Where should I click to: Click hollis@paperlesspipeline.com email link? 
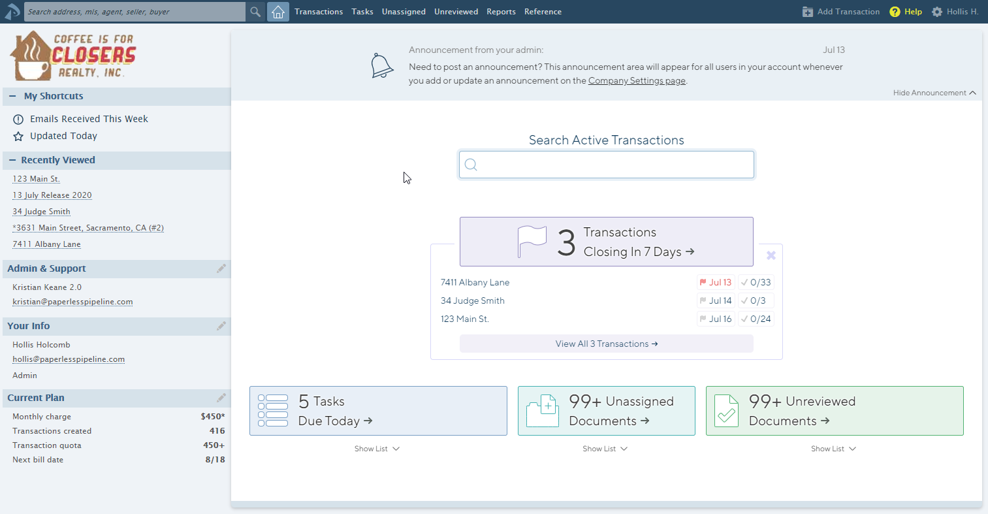point(69,359)
